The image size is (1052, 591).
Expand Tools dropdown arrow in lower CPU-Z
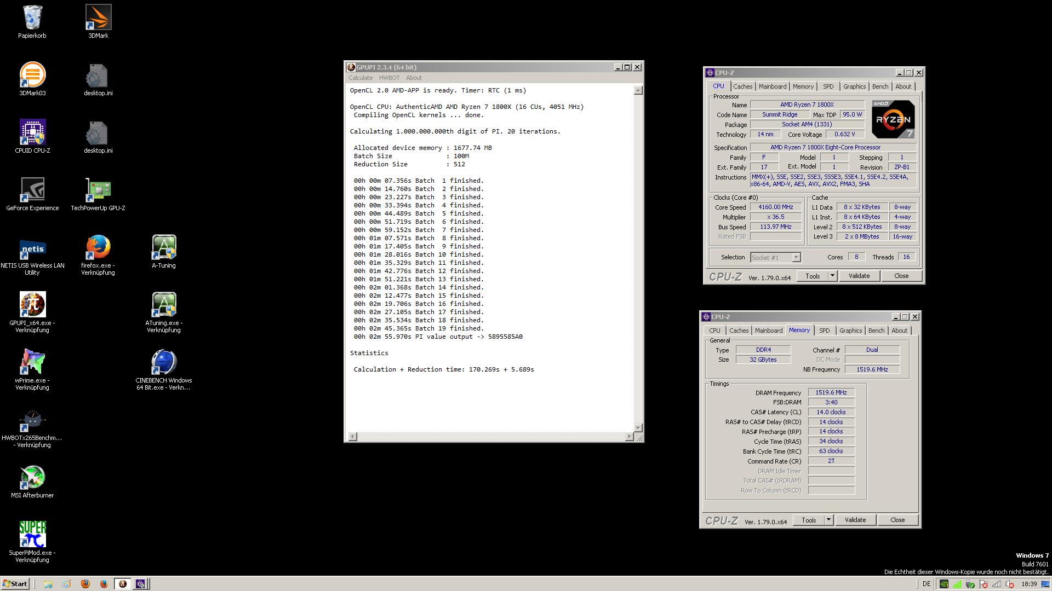828,520
